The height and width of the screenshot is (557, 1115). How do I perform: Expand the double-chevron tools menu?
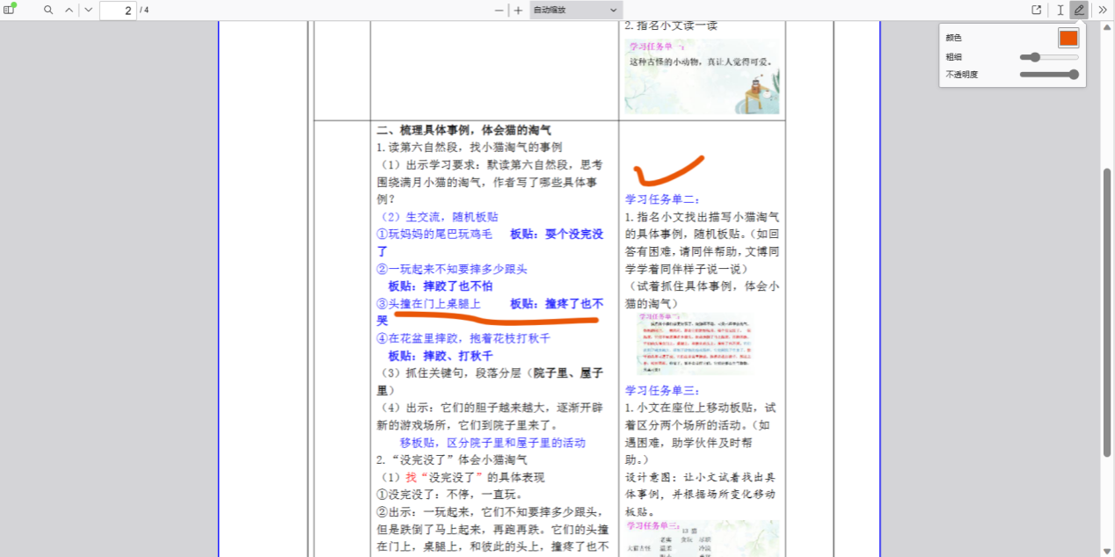[1103, 10]
